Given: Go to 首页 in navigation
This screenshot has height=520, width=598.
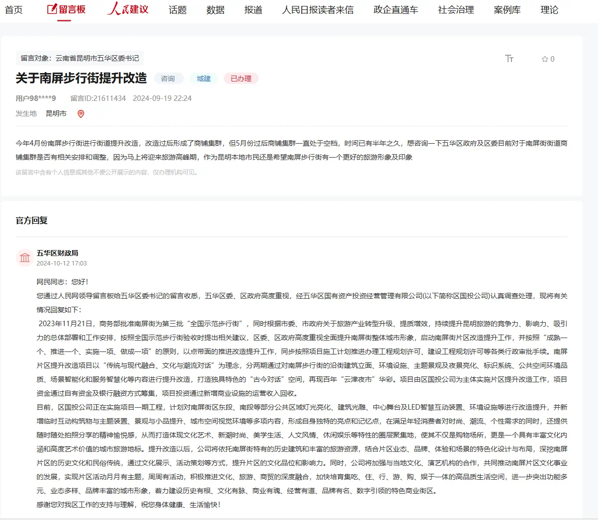Looking at the screenshot, I should pyautogui.click(x=14, y=10).
